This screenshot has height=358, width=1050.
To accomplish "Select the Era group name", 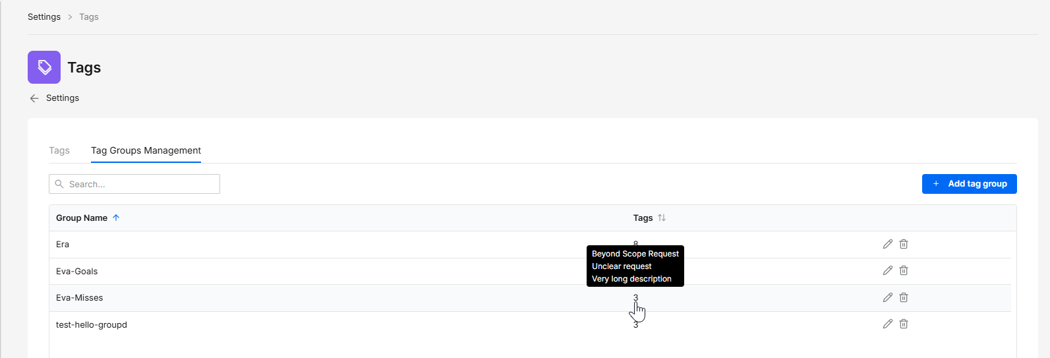I will coord(63,244).
